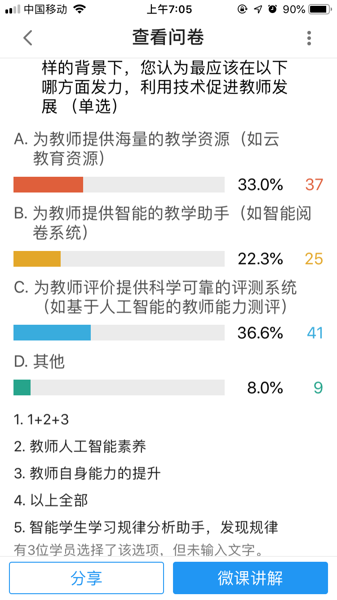This screenshot has width=337, height=600.
Task: Tap the location arrow status icon
Action: click(258, 9)
